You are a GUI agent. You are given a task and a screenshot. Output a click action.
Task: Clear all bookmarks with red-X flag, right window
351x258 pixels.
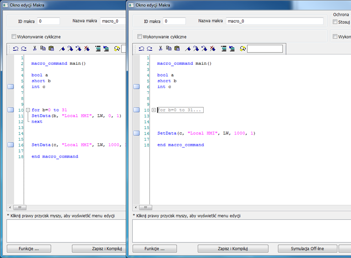213,48
